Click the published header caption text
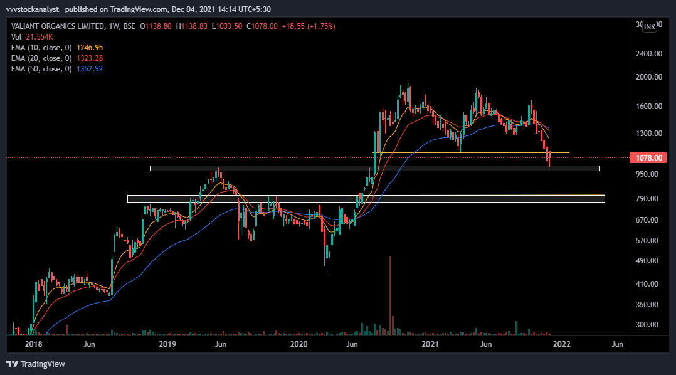 [139, 9]
